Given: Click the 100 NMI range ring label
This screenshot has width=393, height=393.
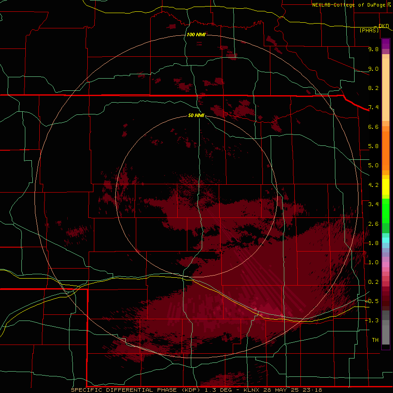Looking at the screenshot, I should pos(196,34).
